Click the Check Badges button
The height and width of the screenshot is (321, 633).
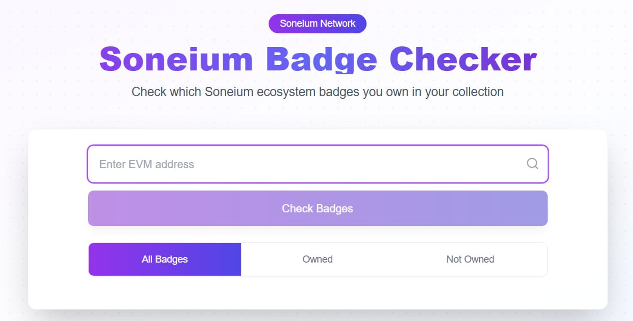coord(318,208)
